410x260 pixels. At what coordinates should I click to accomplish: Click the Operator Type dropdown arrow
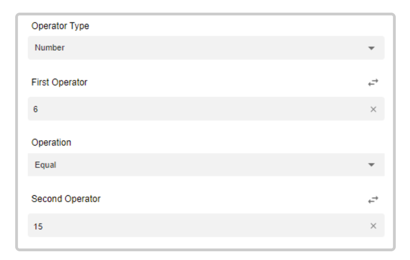click(x=371, y=48)
